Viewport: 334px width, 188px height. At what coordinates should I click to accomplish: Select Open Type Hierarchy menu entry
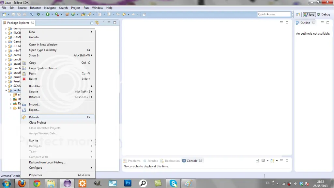(58, 50)
